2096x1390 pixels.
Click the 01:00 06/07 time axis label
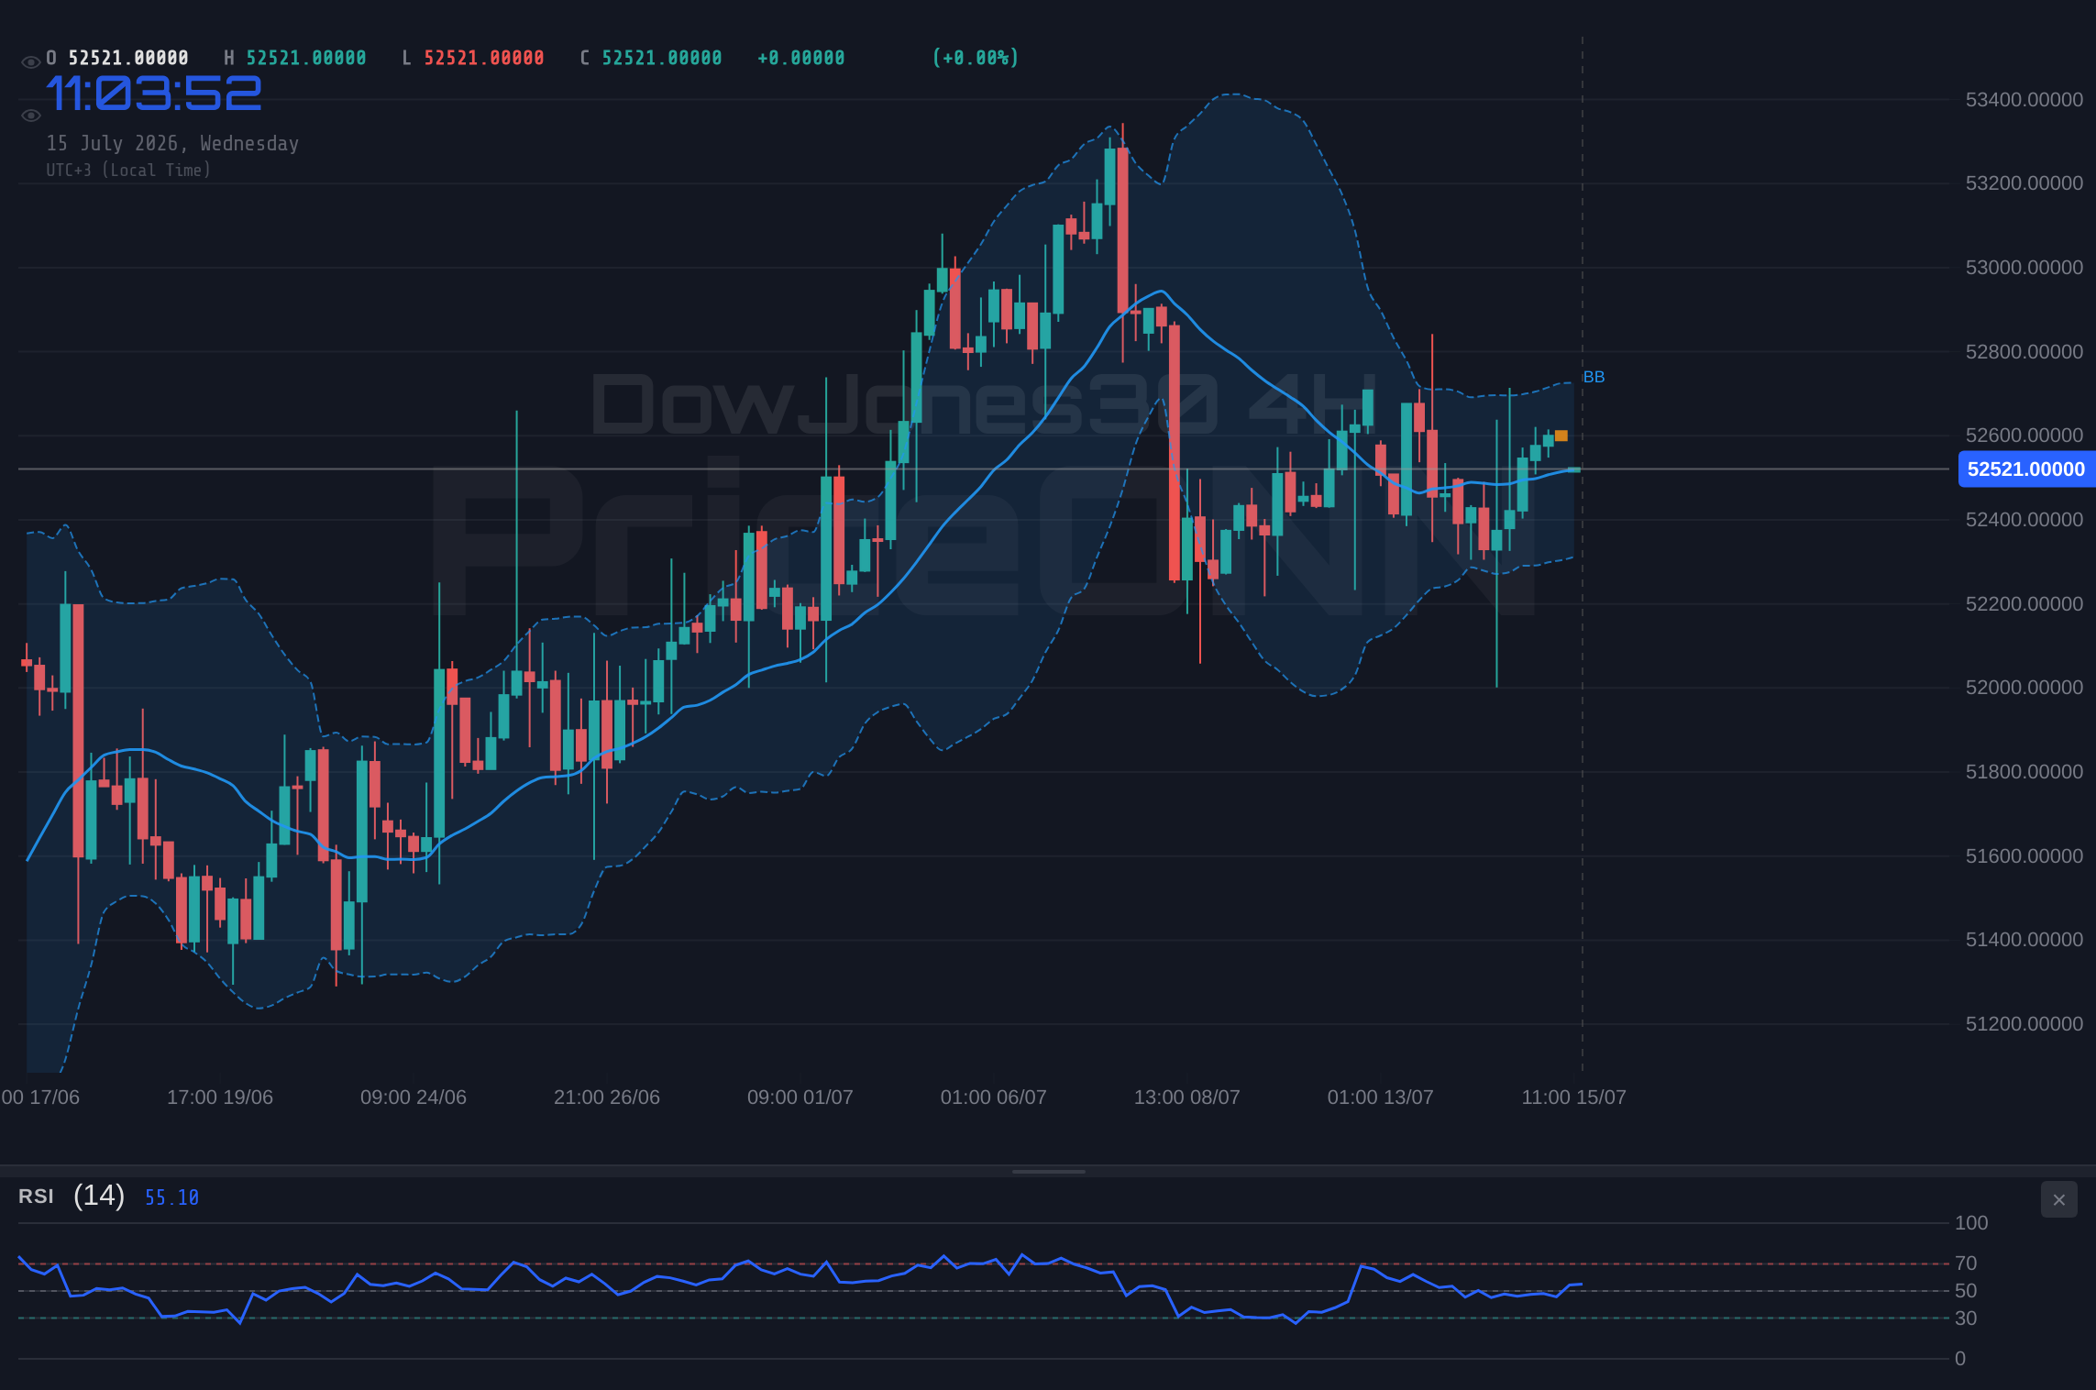pyautogui.click(x=993, y=1098)
